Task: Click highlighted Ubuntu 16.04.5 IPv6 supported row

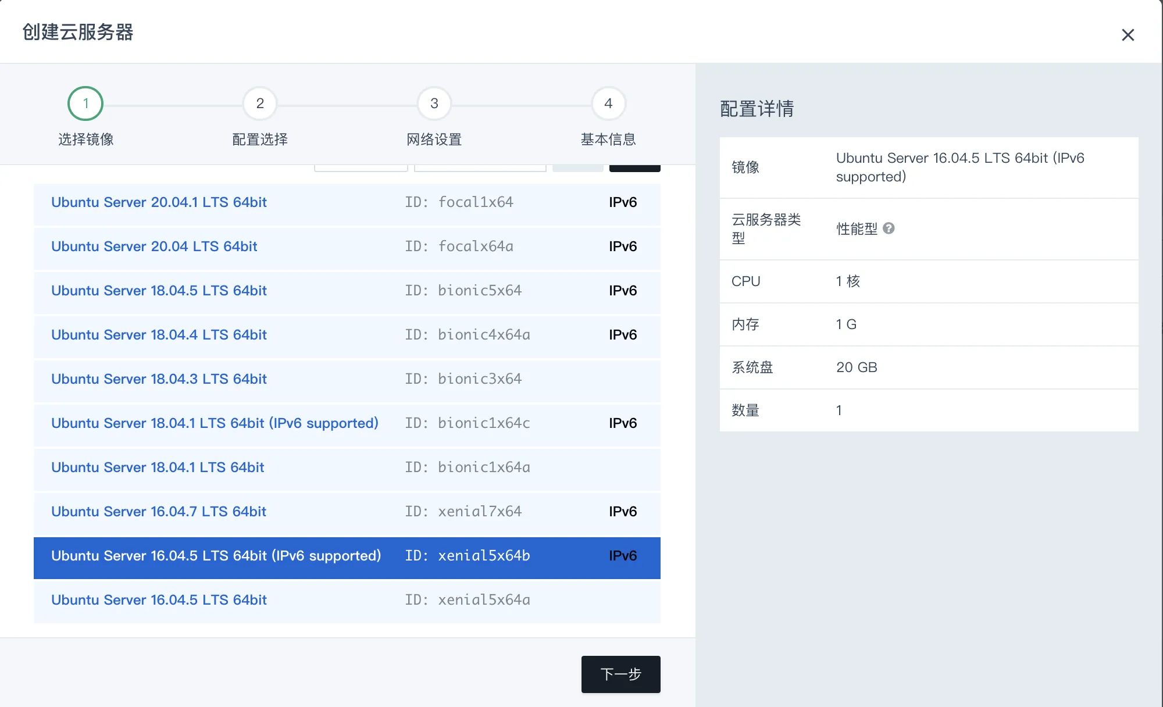Action: tap(216, 556)
